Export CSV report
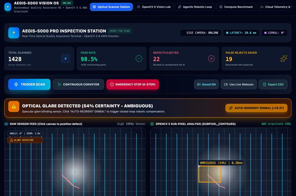The width and height of the screenshot is (296, 196). tap(273, 84)
